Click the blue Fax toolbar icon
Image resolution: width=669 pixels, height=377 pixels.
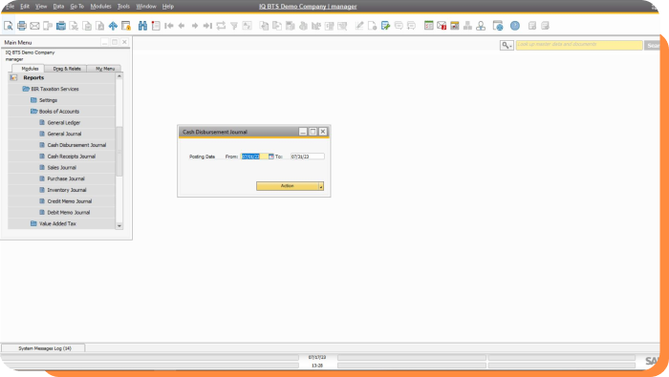pyautogui.click(x=61, y=26)
